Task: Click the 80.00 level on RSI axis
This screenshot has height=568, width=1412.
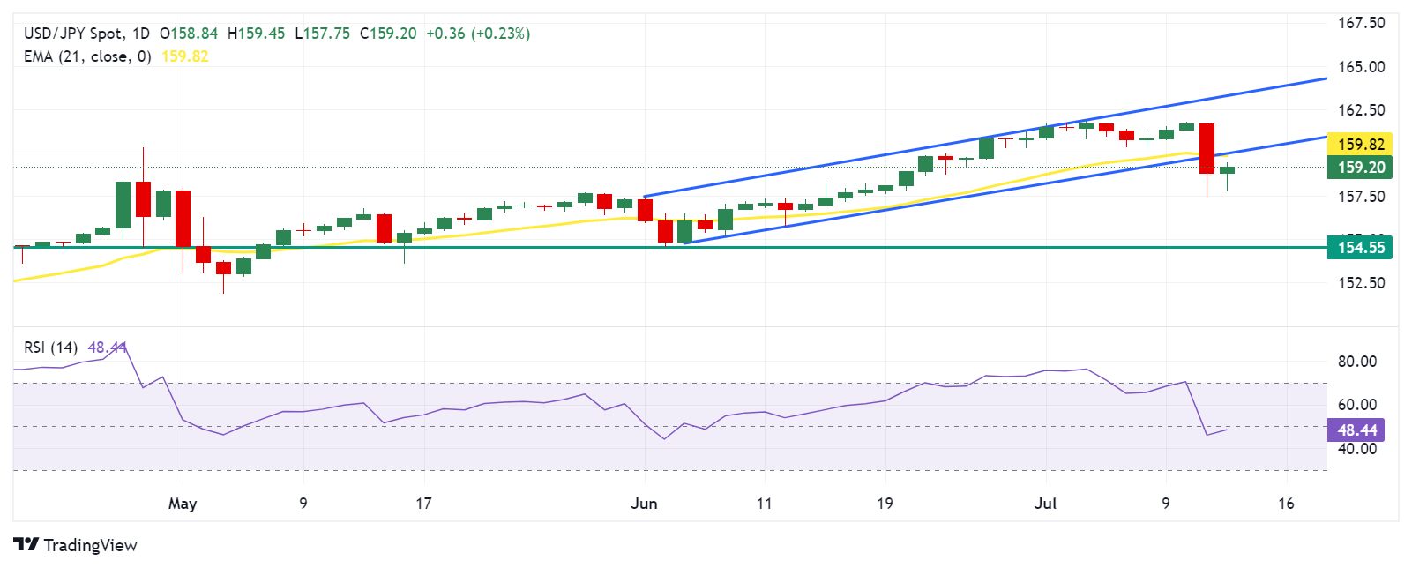Action: 1356,362
